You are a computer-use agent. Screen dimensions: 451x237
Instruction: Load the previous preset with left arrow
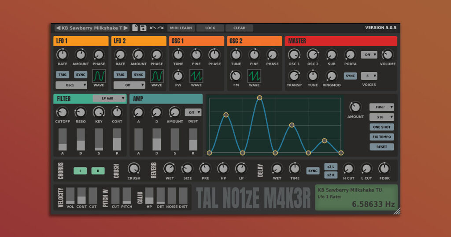point(58,28)
